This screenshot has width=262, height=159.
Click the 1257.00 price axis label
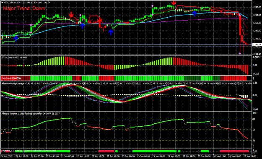pyautogui.click(x=257, y=7)
